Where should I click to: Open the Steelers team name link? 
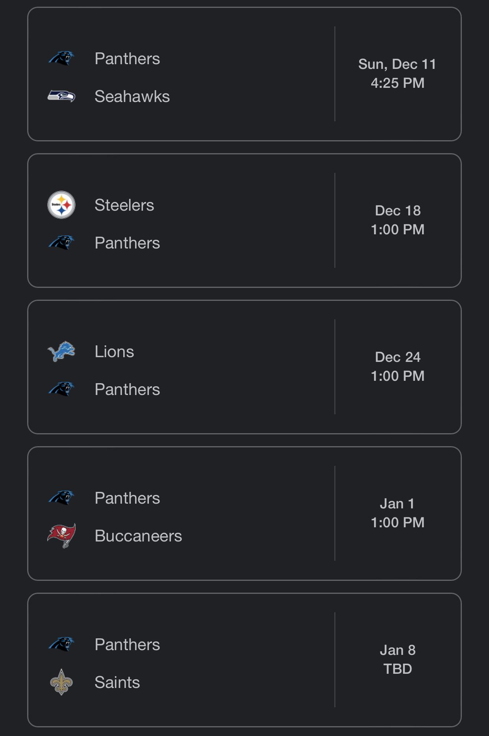pos(124,205)
